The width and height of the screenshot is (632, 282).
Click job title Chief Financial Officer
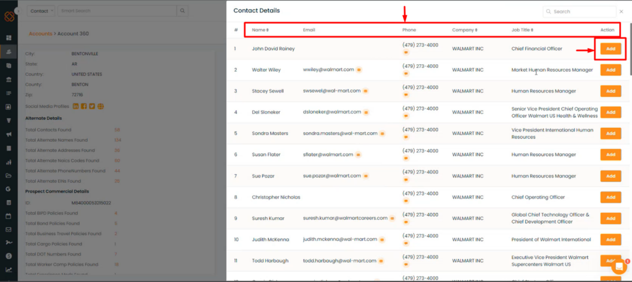tap(536, 49)
